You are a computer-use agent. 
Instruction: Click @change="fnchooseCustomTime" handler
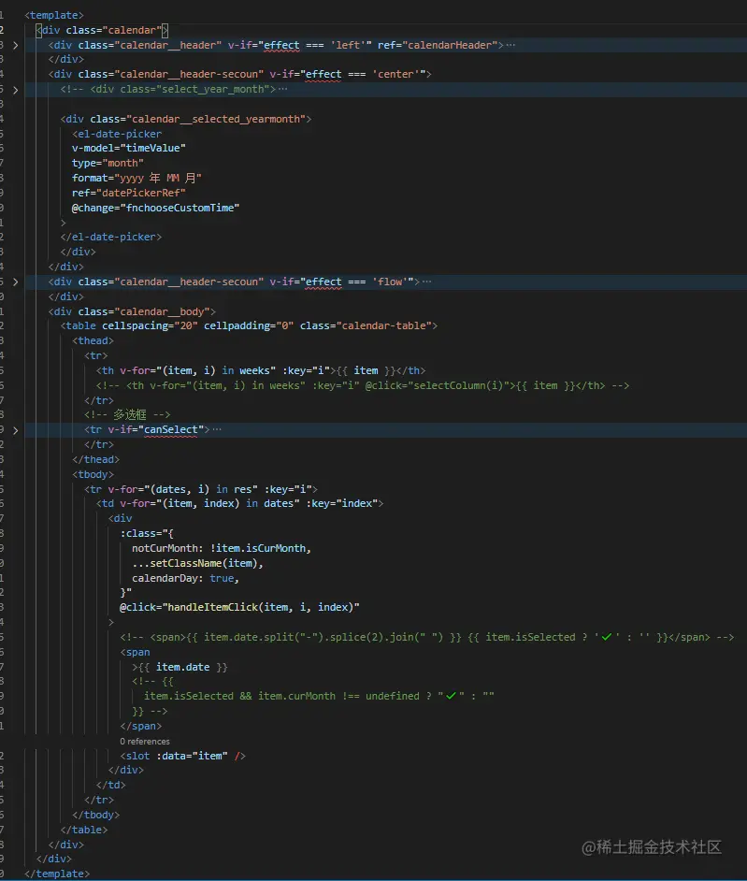tap(155, 208)
